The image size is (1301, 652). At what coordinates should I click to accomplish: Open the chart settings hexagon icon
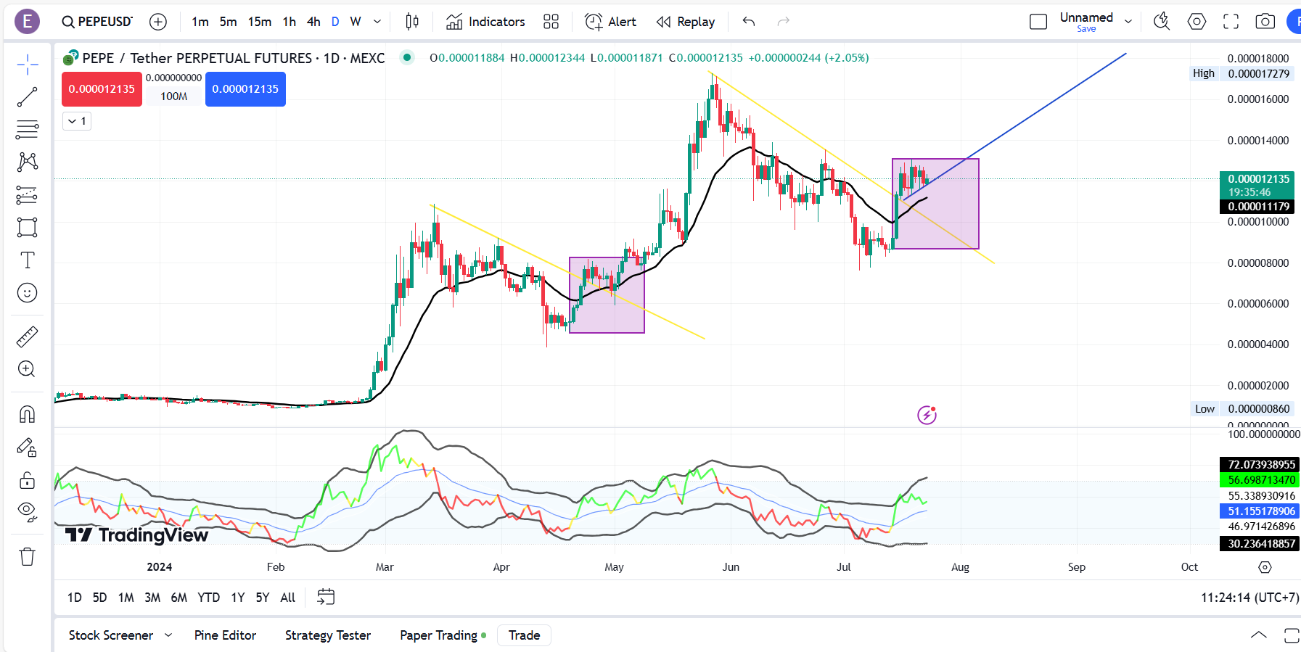point(1197,22)
